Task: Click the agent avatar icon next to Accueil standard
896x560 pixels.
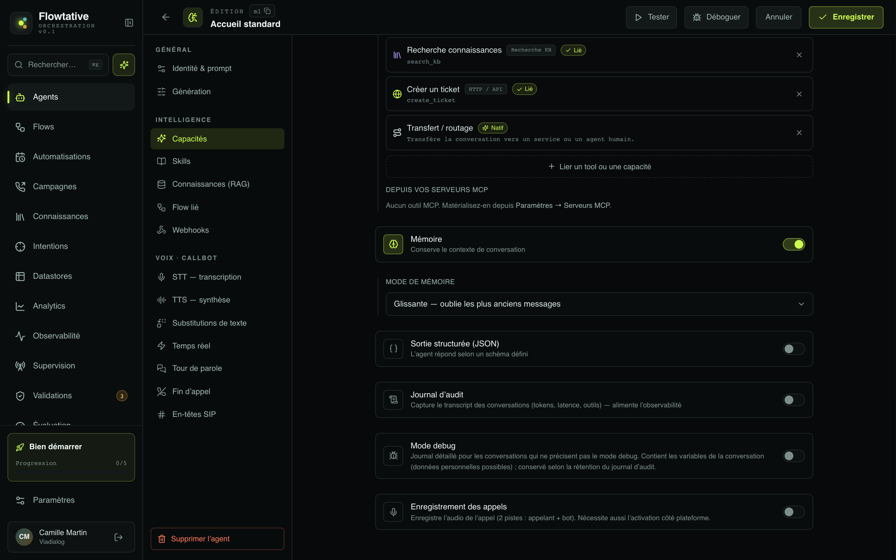Action: click(193, 17)
